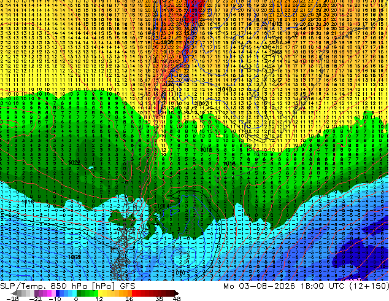Click the "48" legend value

177,299
